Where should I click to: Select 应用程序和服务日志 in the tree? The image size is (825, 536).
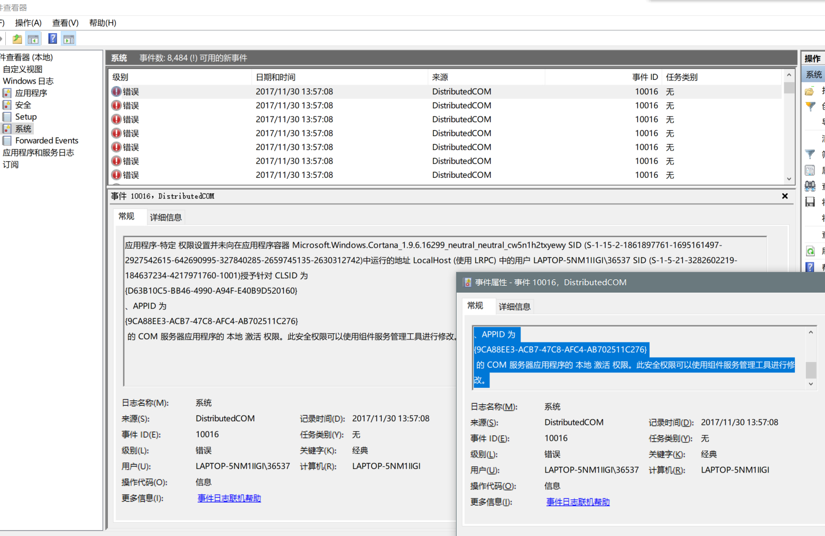pyautogui.click(x=38, y=152)
